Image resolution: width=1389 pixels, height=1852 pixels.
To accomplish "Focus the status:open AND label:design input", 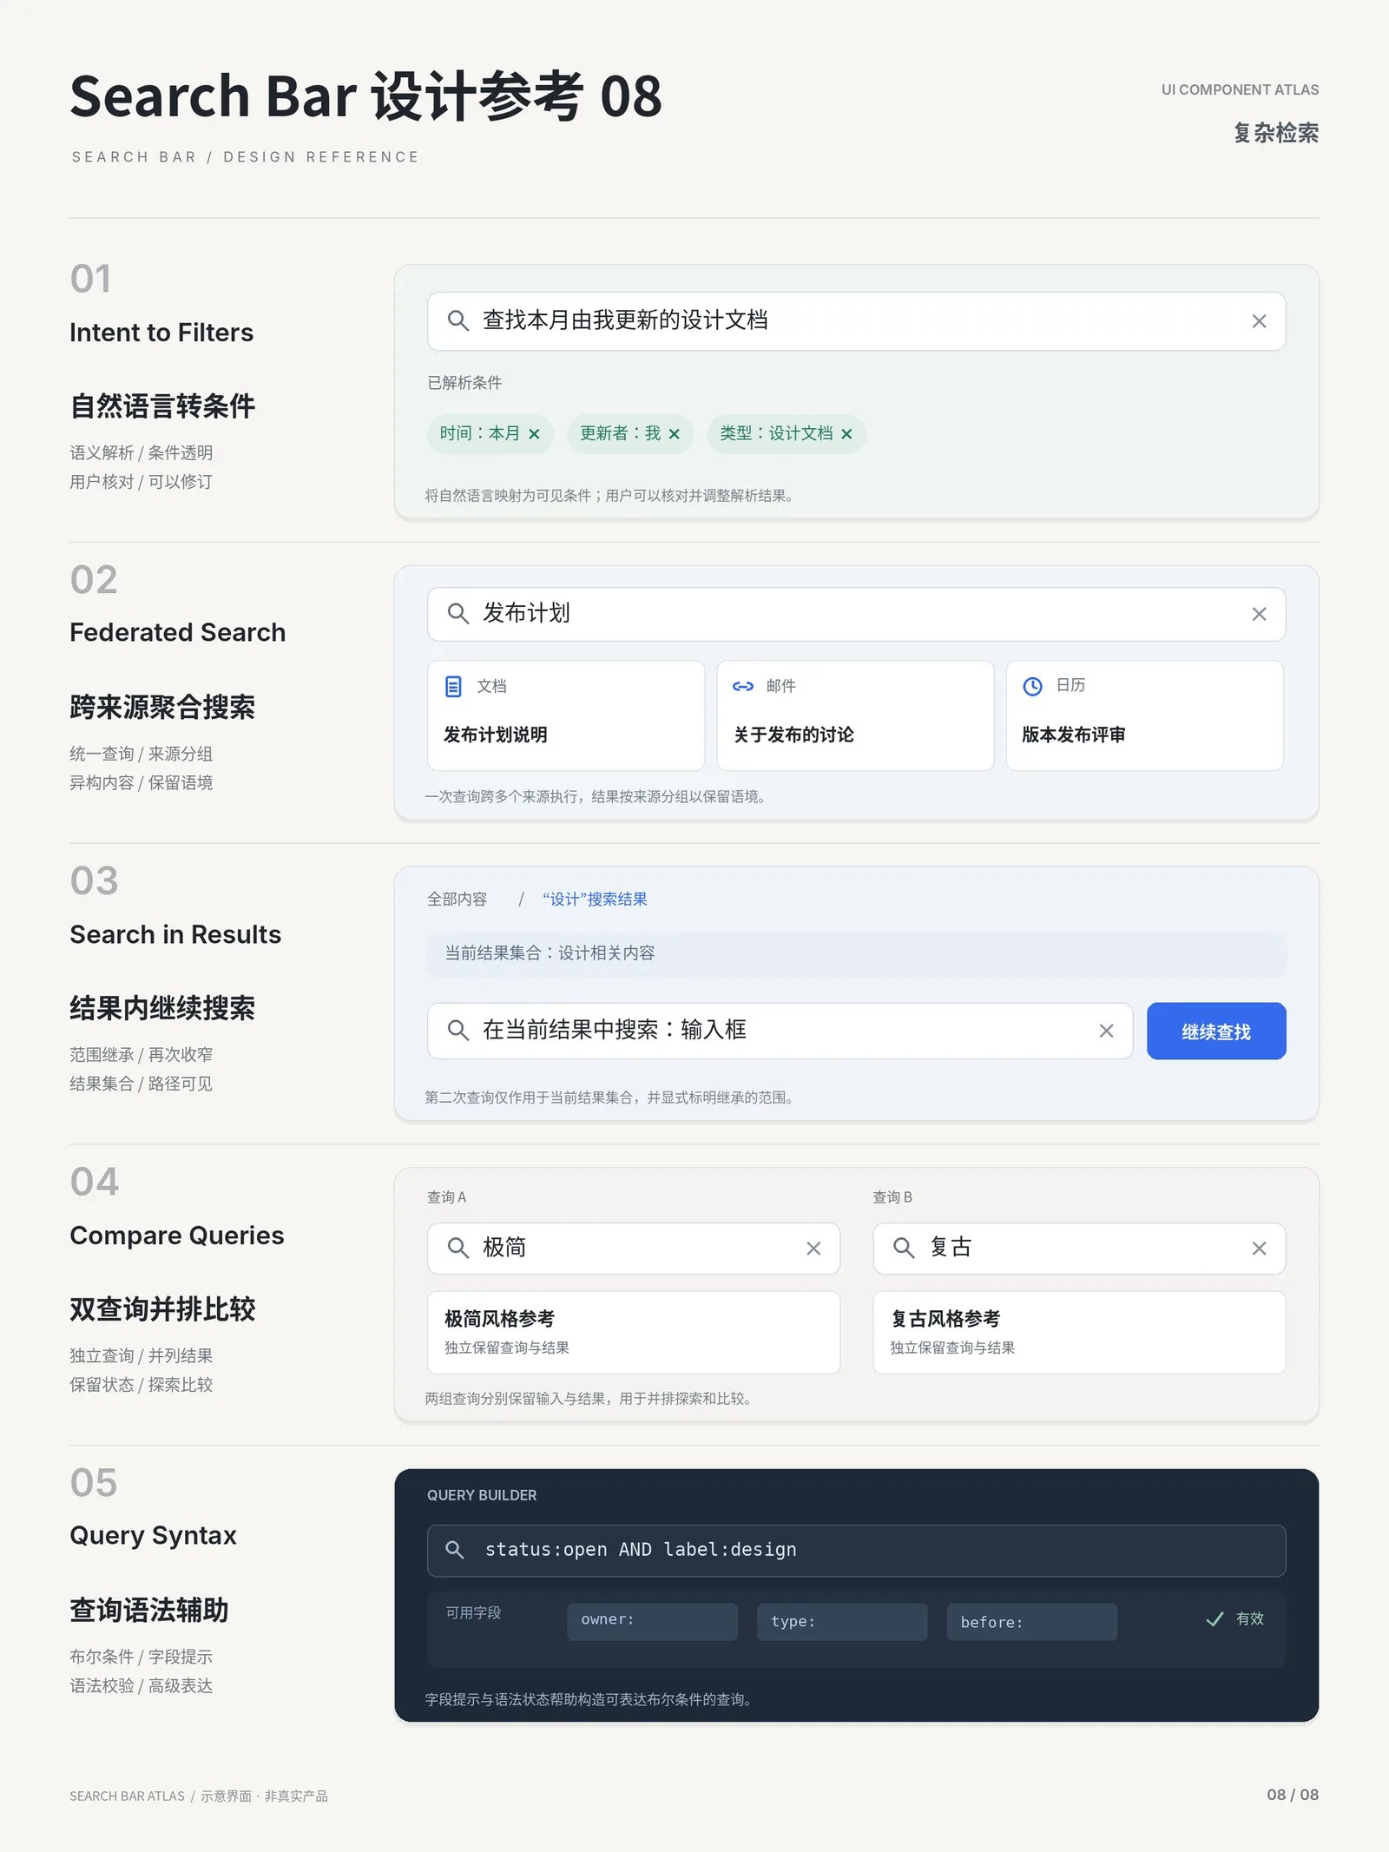I will click(856, 1551).
